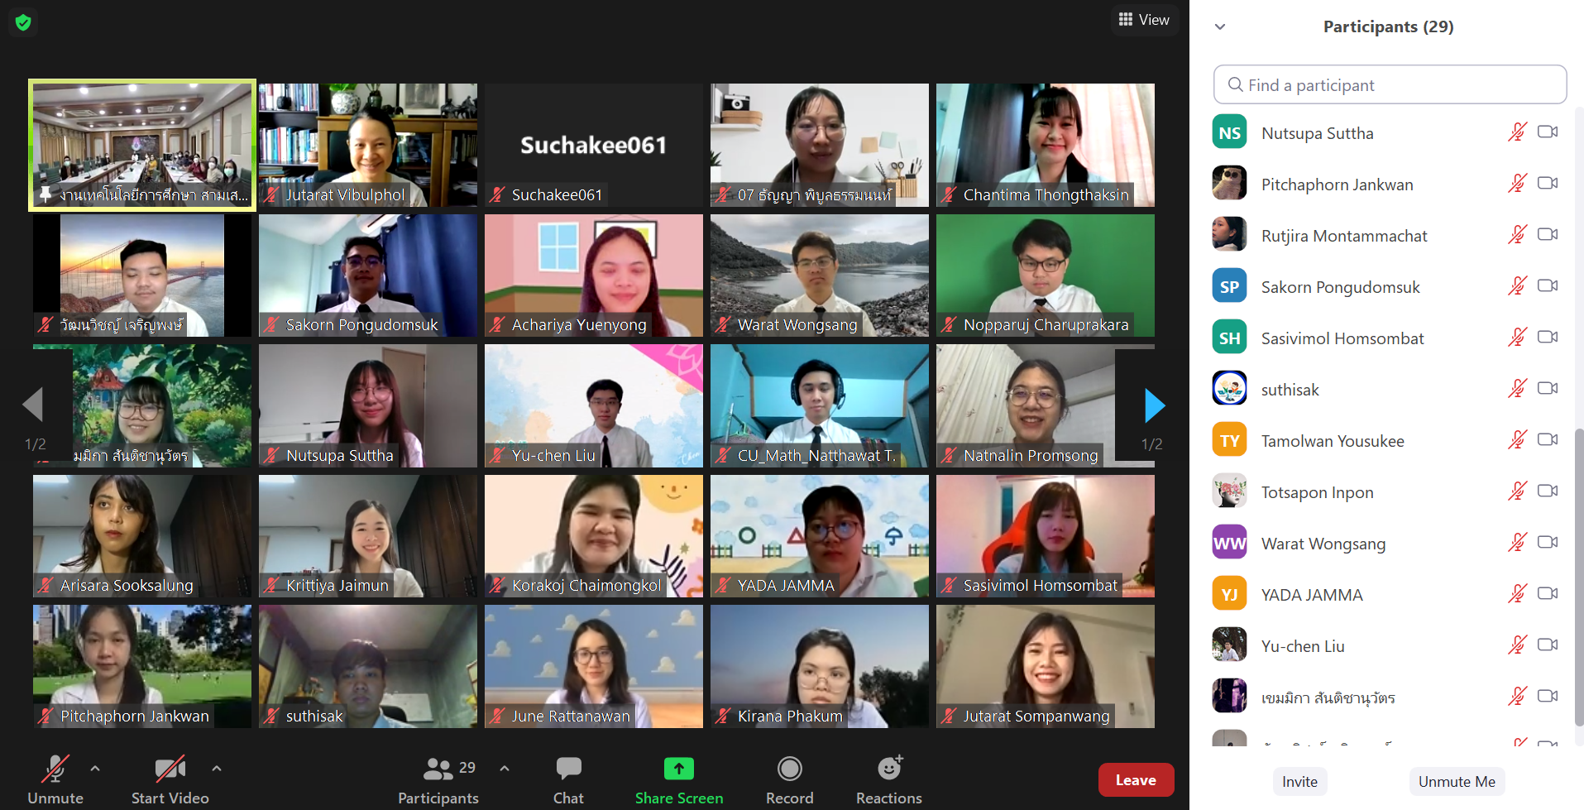Expand video options arrow beside Start Video

pyautogui.click(x=217, y=769)
